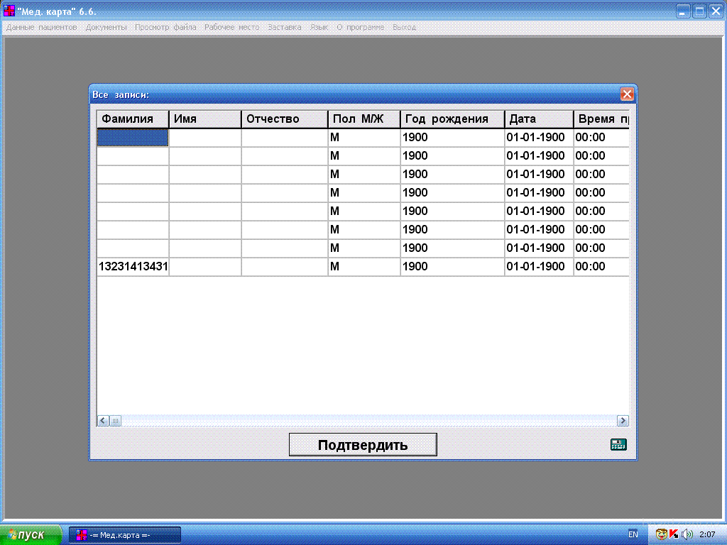Close the Все записи dialog
This screenshot has height=545, width=727.
coord(626,94)
